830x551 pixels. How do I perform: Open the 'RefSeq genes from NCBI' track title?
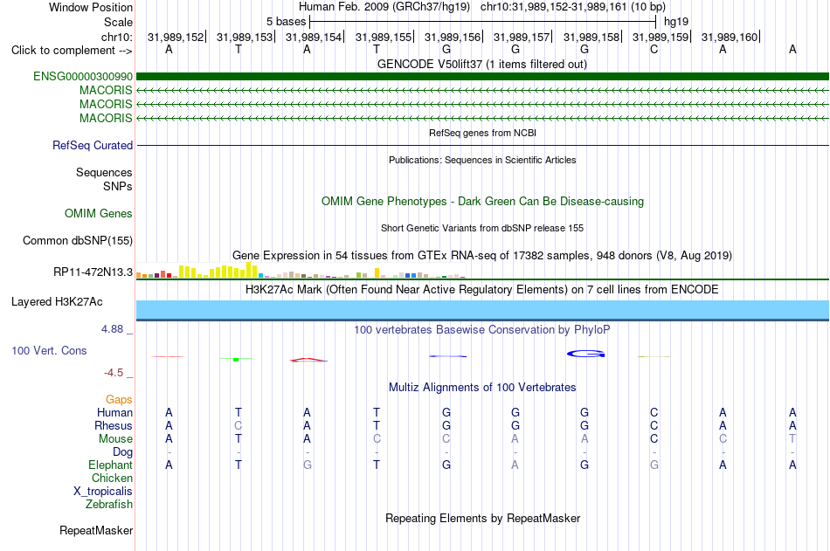[482, 133]
